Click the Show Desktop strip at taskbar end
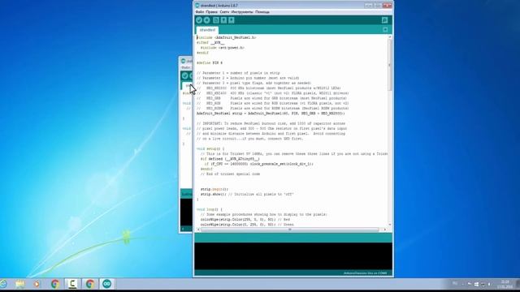Screen dimensions: 520x292 pyautogui.click(x=518, y=284)
